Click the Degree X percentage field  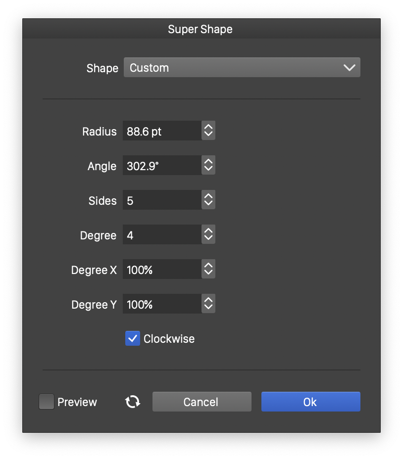coord(162,270)
